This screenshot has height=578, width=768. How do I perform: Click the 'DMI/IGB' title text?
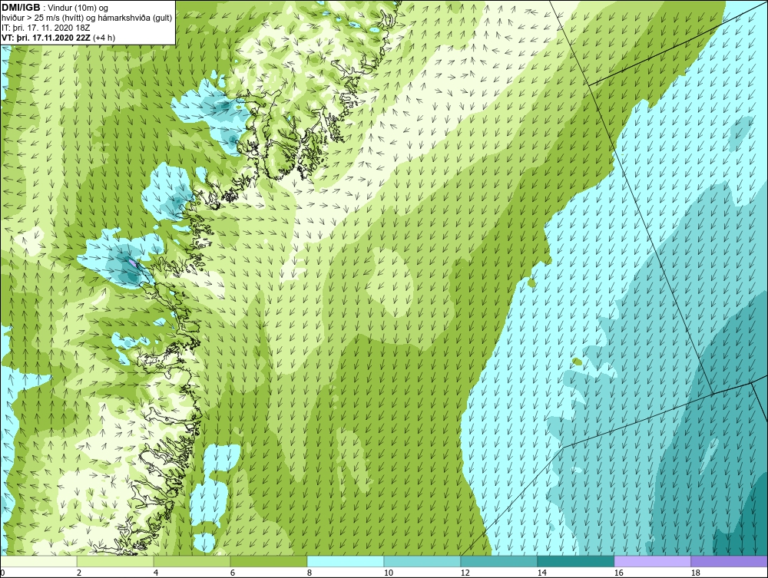pyautogui.click(x=21, y=8)
